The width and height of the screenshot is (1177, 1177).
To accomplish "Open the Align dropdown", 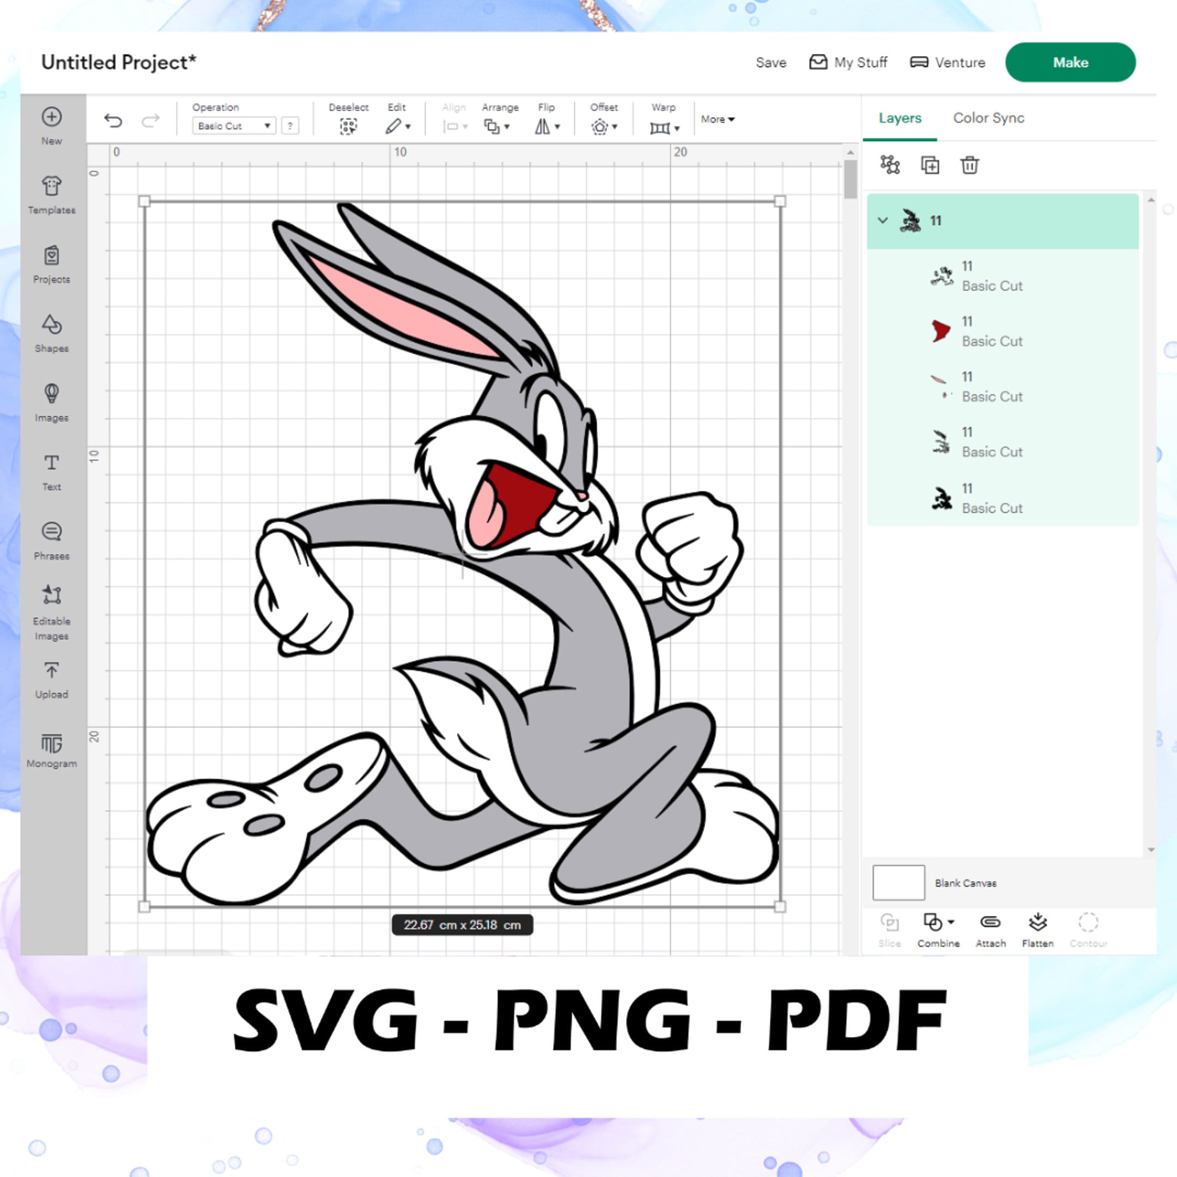I will click(x=454, y=126).
